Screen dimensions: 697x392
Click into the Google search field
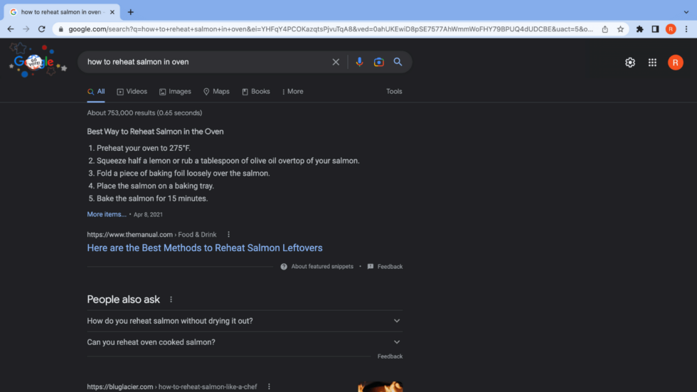(x=206, y=62)
